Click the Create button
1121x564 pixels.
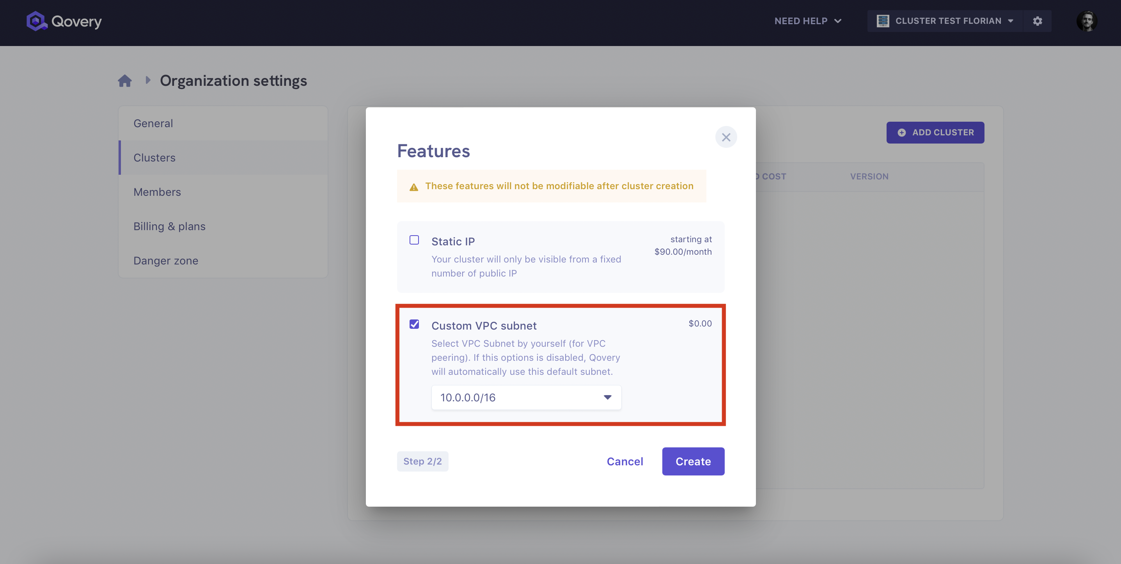pyautogui.click(x=693, y=461)
